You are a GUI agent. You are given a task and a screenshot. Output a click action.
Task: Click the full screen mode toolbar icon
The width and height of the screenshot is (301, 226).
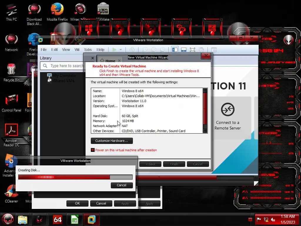coord(192,50)
